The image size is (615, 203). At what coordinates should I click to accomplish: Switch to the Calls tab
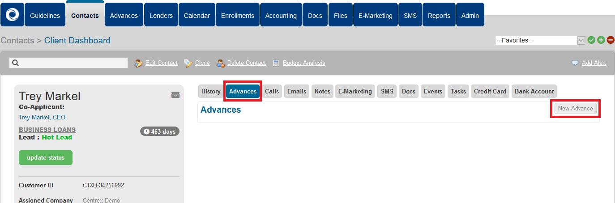tap(272, 91)
